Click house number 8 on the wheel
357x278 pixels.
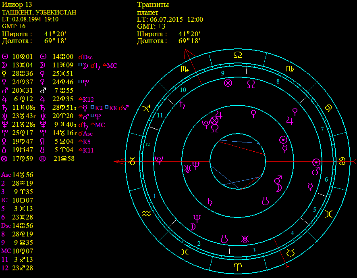tap(278, 82)
